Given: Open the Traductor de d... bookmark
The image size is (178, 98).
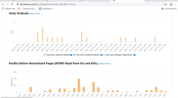Looking at the screenshot, I should 27,9.
